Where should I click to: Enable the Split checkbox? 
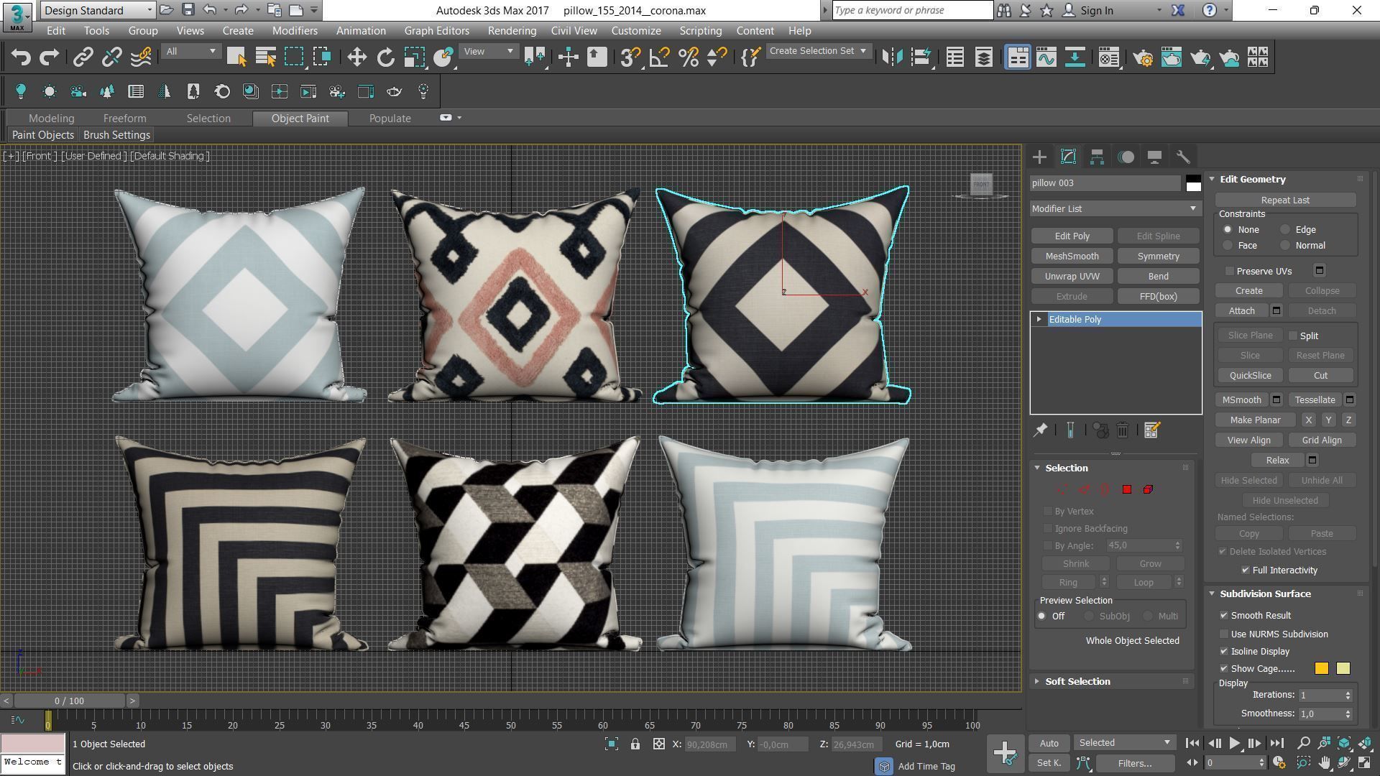click(x=1293, y=336)
